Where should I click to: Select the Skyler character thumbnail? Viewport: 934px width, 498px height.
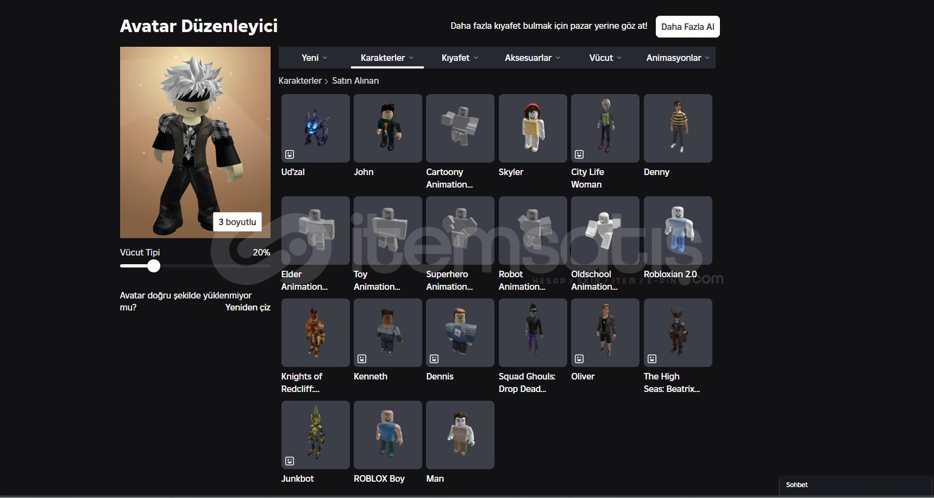tap(533, 128)
